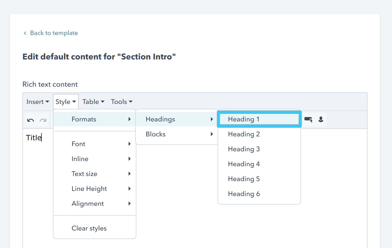
Task: Open the Back to template link
Action: [54, 33]
